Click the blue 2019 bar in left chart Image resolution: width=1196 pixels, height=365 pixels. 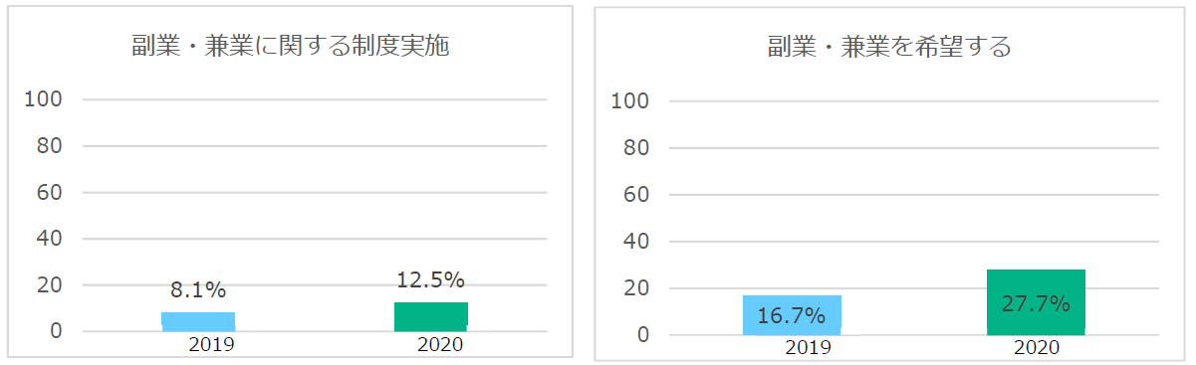point(198,321)
